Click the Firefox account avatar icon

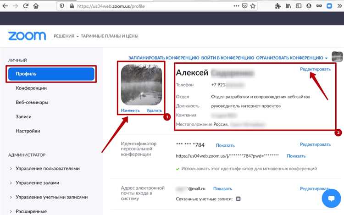(x=309, y=6)
